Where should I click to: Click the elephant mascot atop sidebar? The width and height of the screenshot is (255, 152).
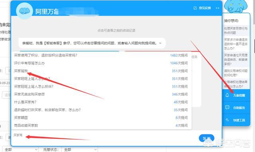pos(235,6)
